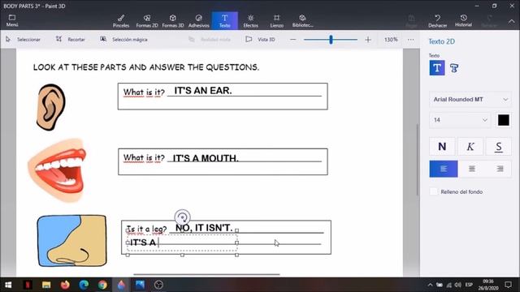Align text center
The image size is (520, 292).
point(471,169)
